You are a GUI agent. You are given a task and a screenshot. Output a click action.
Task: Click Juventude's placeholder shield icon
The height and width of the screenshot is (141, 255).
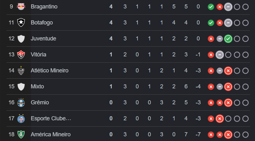pos(21,39)
